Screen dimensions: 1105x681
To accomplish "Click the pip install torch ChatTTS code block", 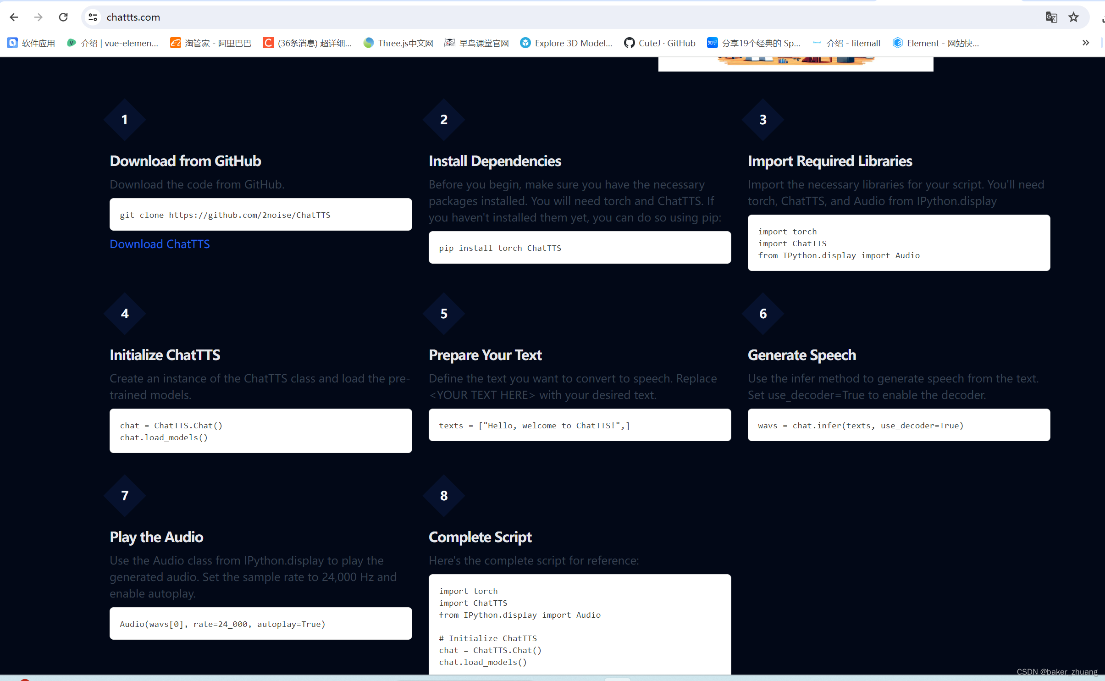I will click(x=580, y=248).
